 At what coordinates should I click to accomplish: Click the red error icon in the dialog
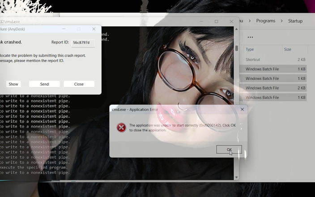pos(121,128)
